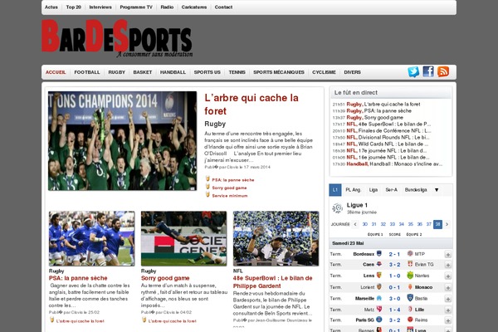The width and height of the screenshot is (498, 332).
Task: Click the Lille club crest
Action: pyautogui.click(x=410, y=309)
